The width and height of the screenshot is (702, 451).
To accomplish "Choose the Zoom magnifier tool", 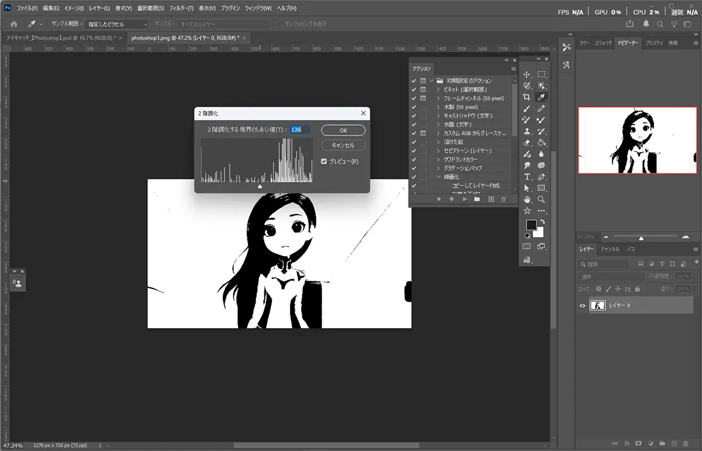I will pos(542,199).
